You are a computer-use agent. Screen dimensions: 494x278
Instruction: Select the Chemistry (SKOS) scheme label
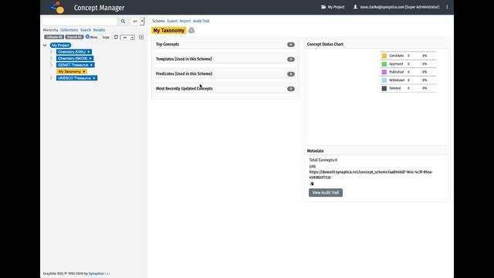pyautogui.click(x=73, y=59)
